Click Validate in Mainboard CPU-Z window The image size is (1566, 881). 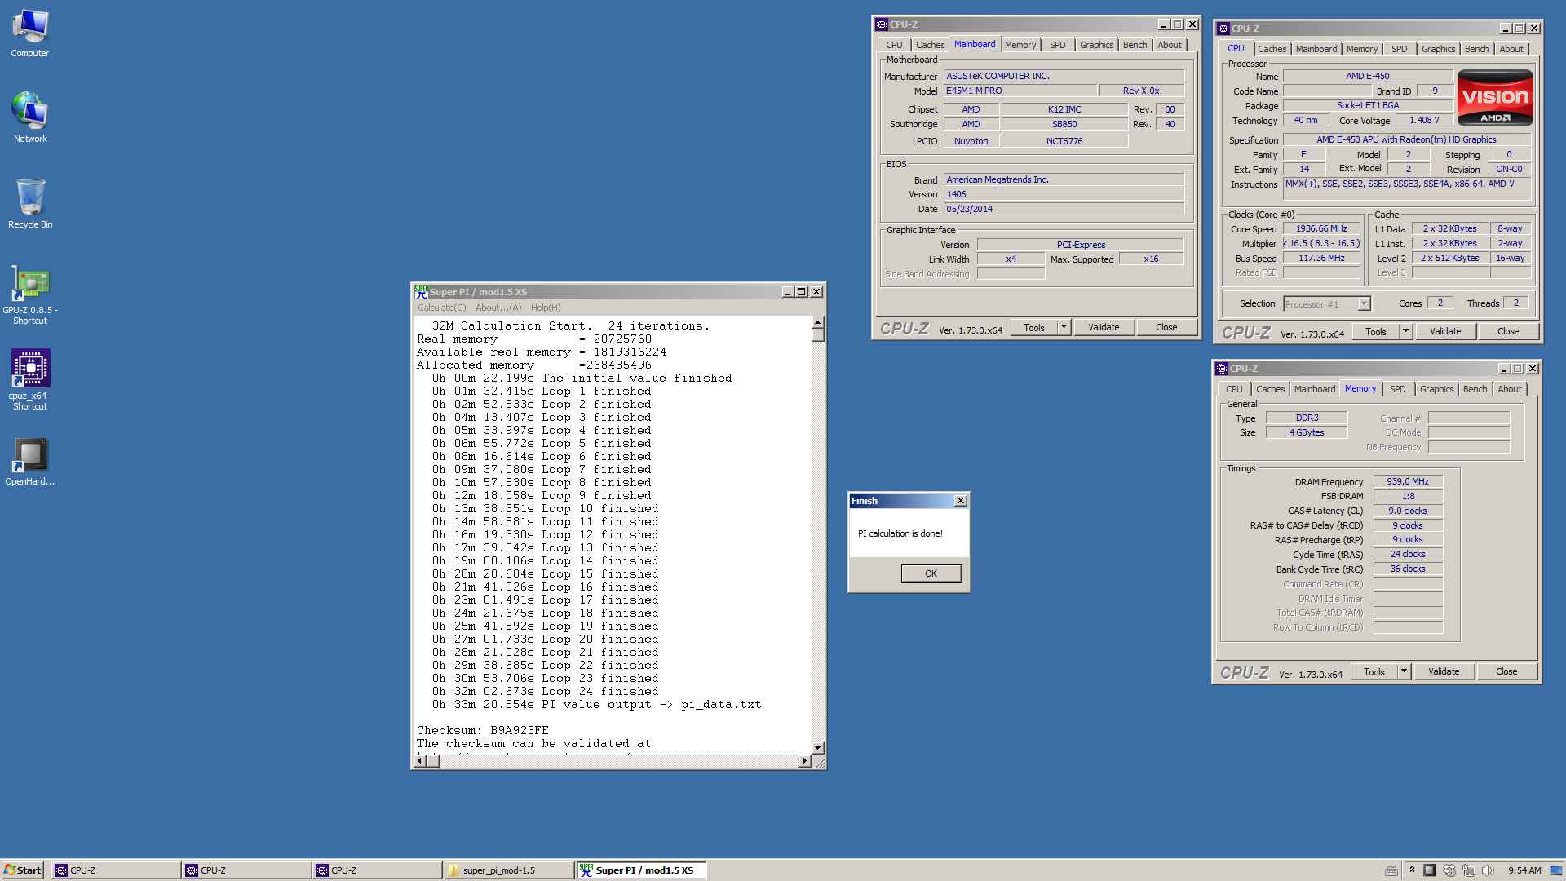pos(1104,327)
